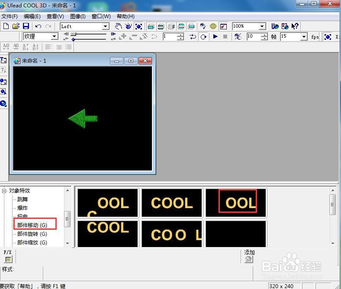Click the fourth face-selection icon
Image resolution: width=341 pixels, height=289 pixels.
(181, 26)
